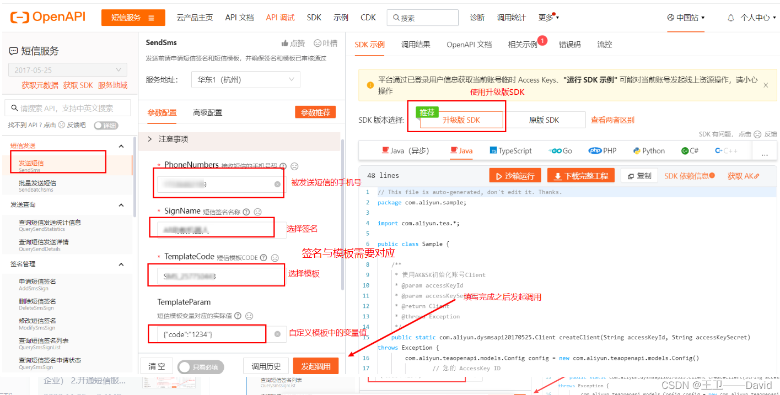Click the 获取 SDK link
This screenshot has height=395, width=780.
pyautogui.click(x=78, y=85)
